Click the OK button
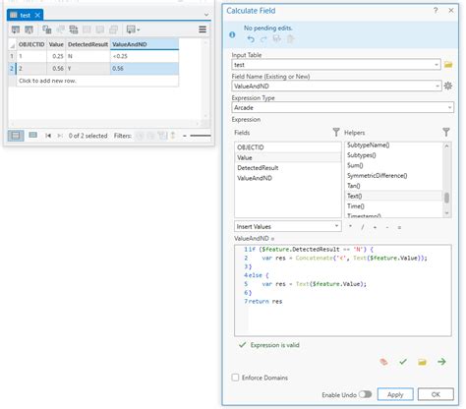This screenshot has width=466, height=409. (436, 394)
